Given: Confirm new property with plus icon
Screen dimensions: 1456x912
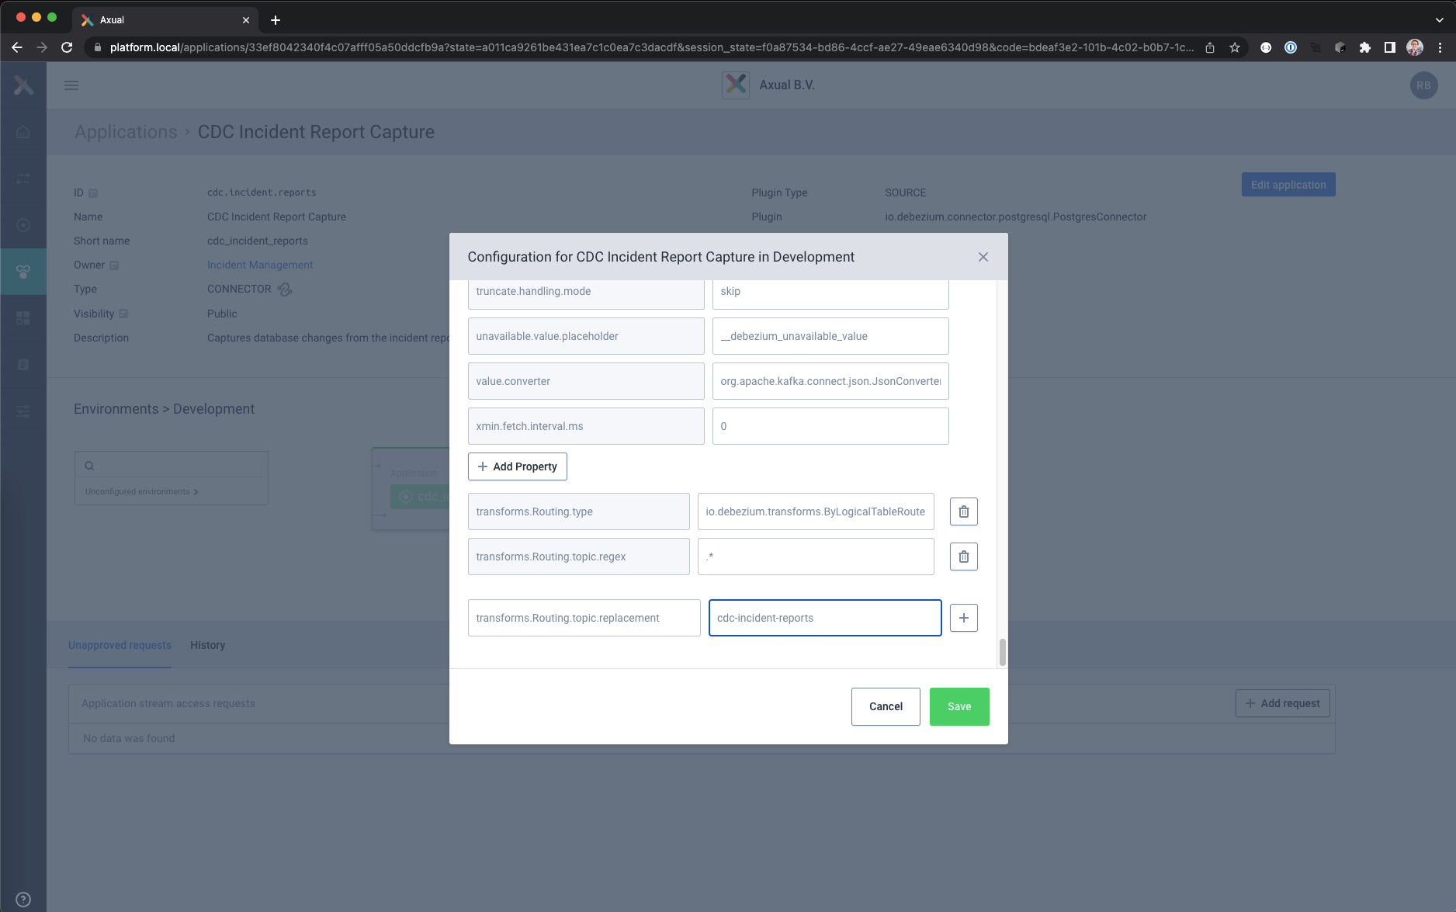Looking at the screenshot, I should click(x=963, y=618).
